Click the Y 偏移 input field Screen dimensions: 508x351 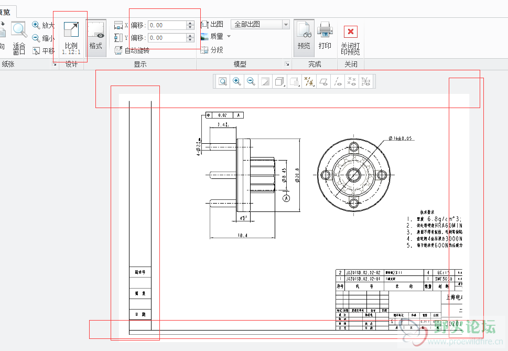click(x=167, y=38)
